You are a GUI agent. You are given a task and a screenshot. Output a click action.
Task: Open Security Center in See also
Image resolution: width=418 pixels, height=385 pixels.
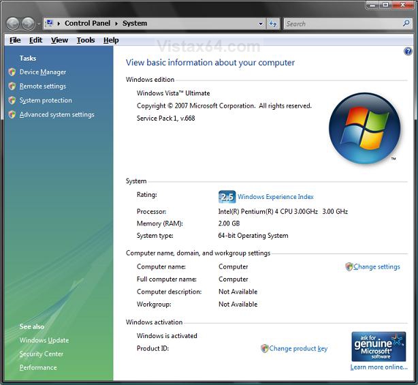pos(42,354)
